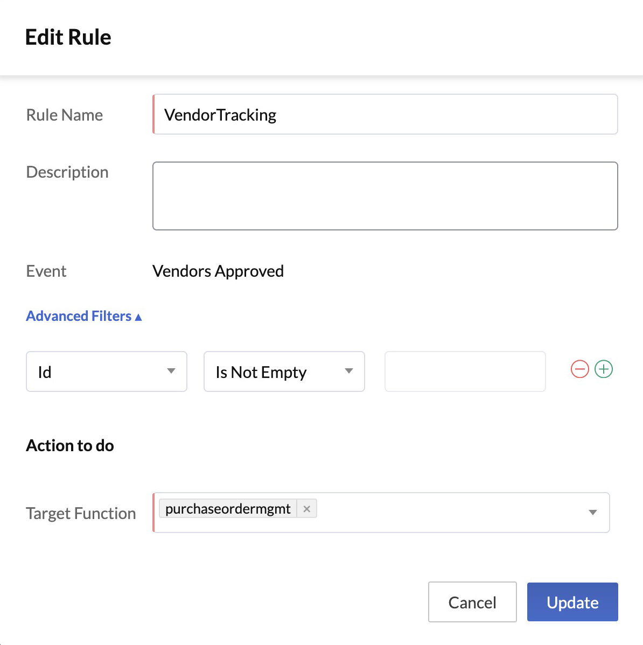Expand the Target Function dropdown arrow
643x645 pixels.
click(x=592, y=513)
